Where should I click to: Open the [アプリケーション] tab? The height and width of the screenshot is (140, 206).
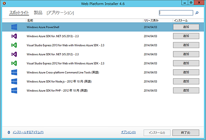pyautogui.click(x=60, y=13)
